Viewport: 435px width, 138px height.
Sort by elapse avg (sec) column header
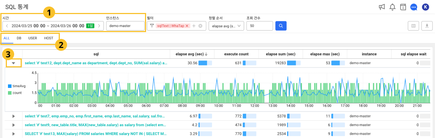[x=192, y=54]
